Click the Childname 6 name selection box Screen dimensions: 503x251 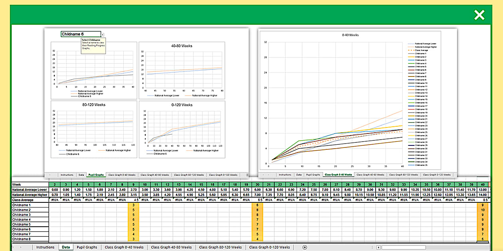pyautogui.click(x=81, y=34)
